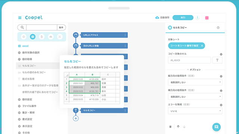Show info for 縦方向の取得条件
Screen dimensions: 239x134
click(x=221, y=76)
